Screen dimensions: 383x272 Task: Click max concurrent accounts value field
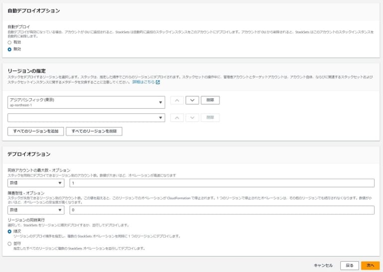[x=222, y=183]
